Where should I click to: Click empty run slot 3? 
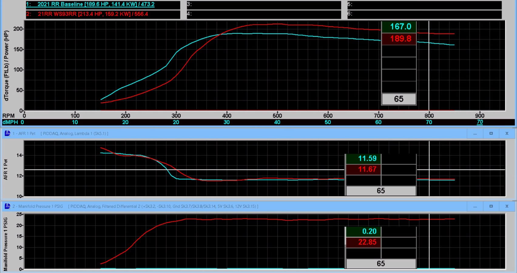(x=263, y=5)
